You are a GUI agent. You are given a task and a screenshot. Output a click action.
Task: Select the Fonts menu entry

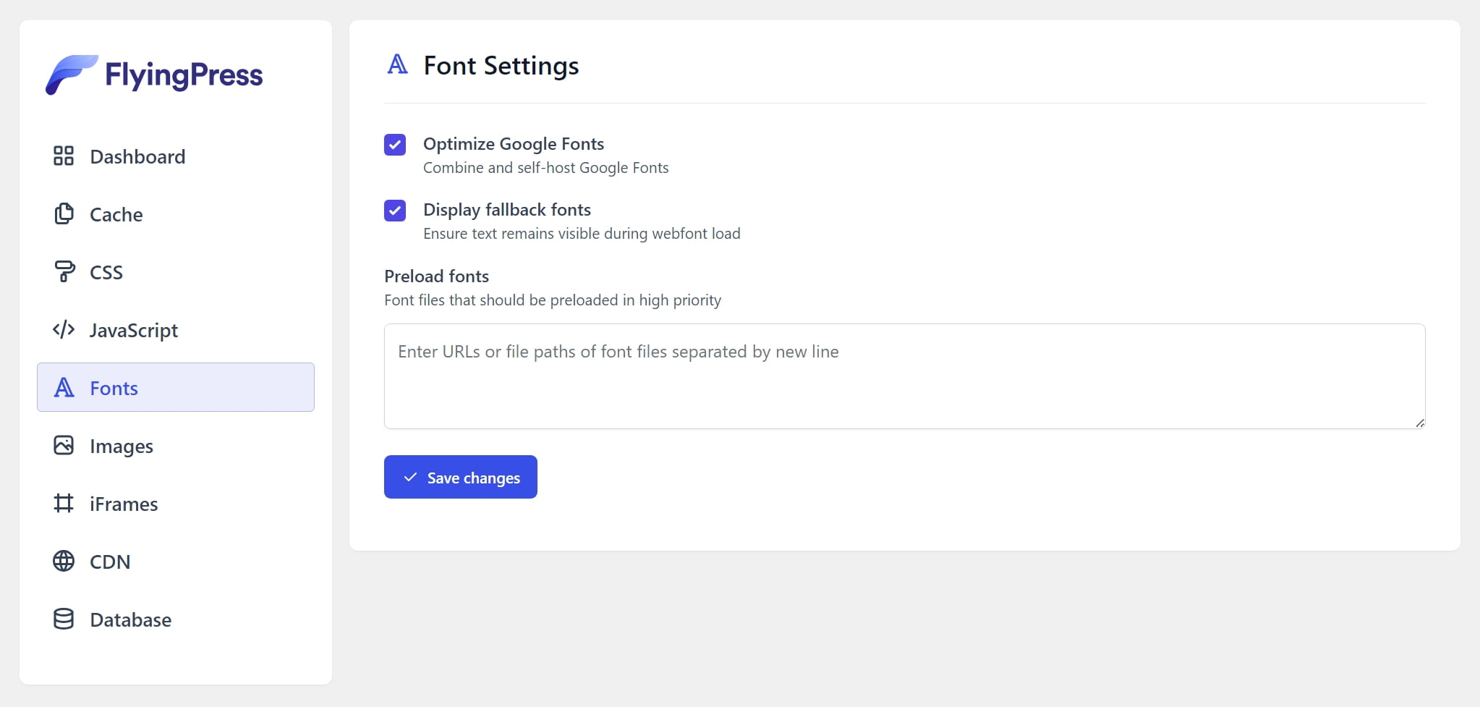coord(176,387)
